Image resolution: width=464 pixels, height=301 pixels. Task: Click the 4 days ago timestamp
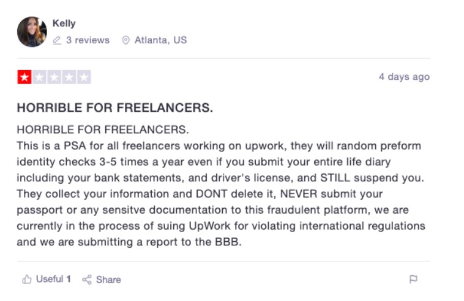(x=404, y=77)
